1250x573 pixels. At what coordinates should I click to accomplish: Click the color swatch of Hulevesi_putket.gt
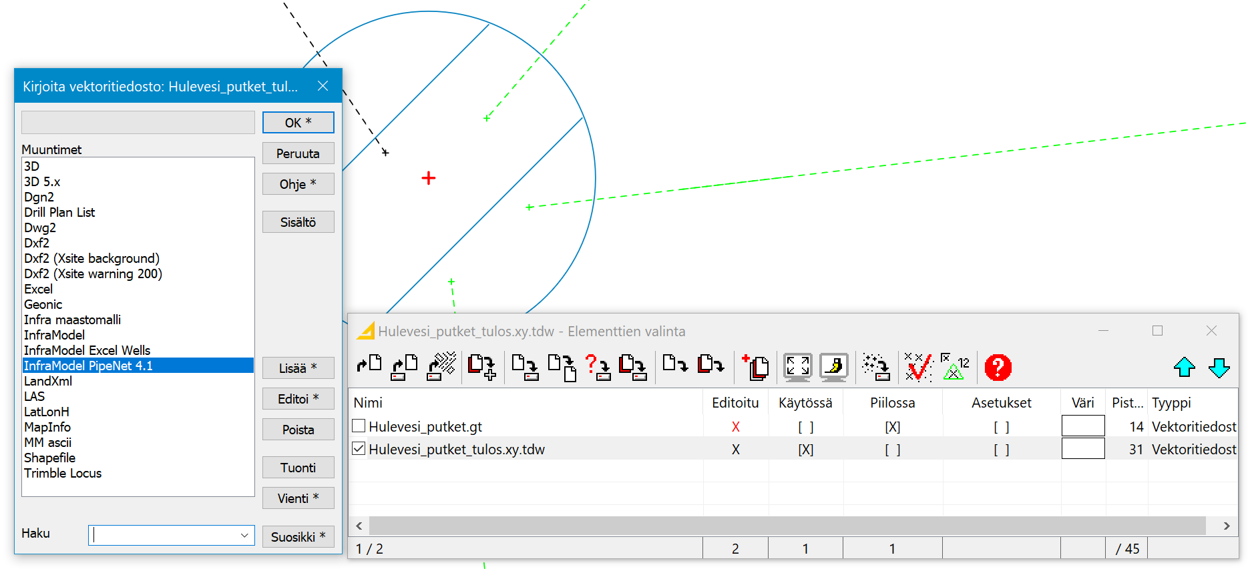(x=1082, y=426)
